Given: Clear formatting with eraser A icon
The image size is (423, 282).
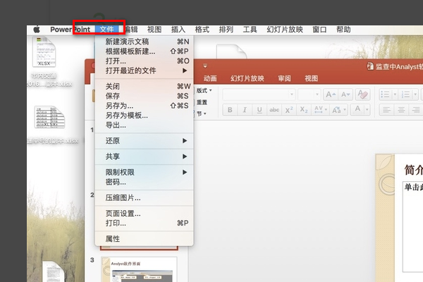Looking at the screenshot, I should pos(362,94).
